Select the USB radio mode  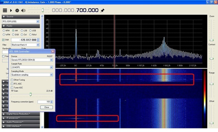[30, 30]
